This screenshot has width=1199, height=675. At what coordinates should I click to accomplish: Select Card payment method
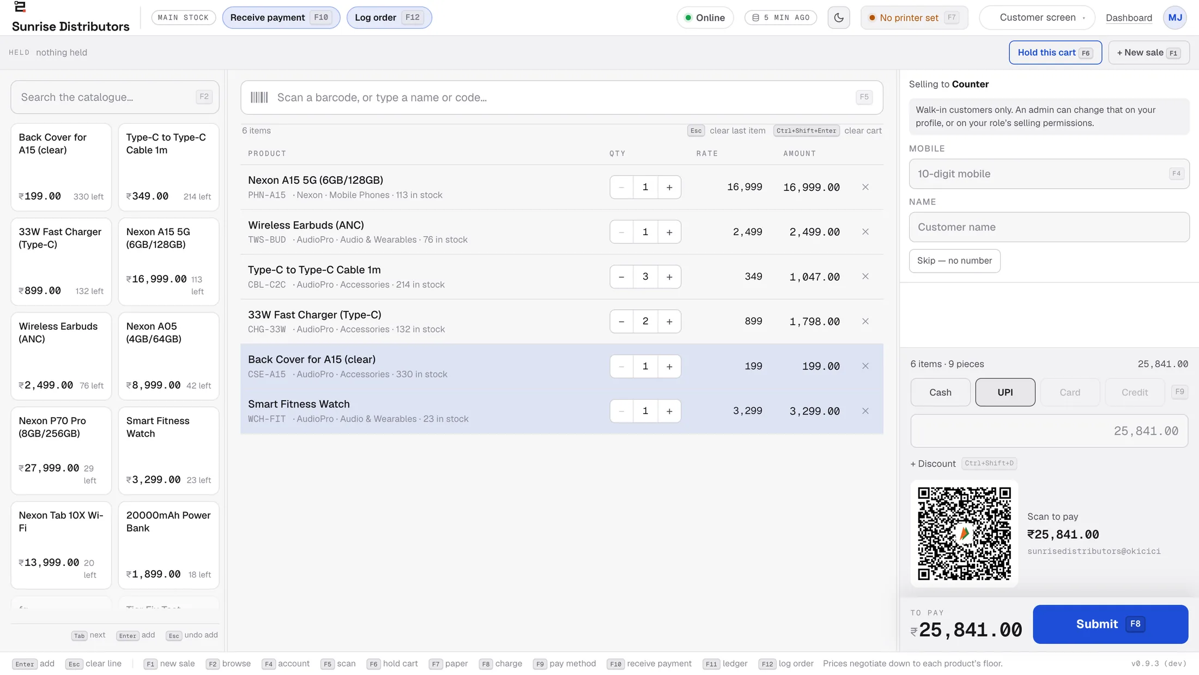point(1070,392)
